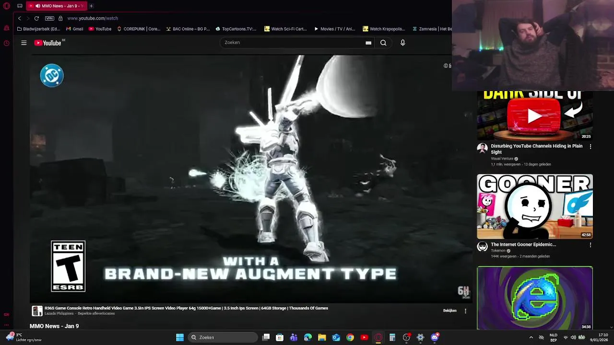Toggle the VPN badge in address bar
This screenshot has height=345, width=614.
(x=49, y=18)
